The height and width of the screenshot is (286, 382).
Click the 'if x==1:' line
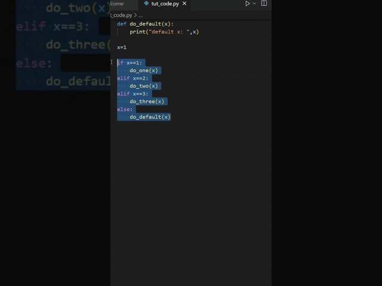click(130, 63)
